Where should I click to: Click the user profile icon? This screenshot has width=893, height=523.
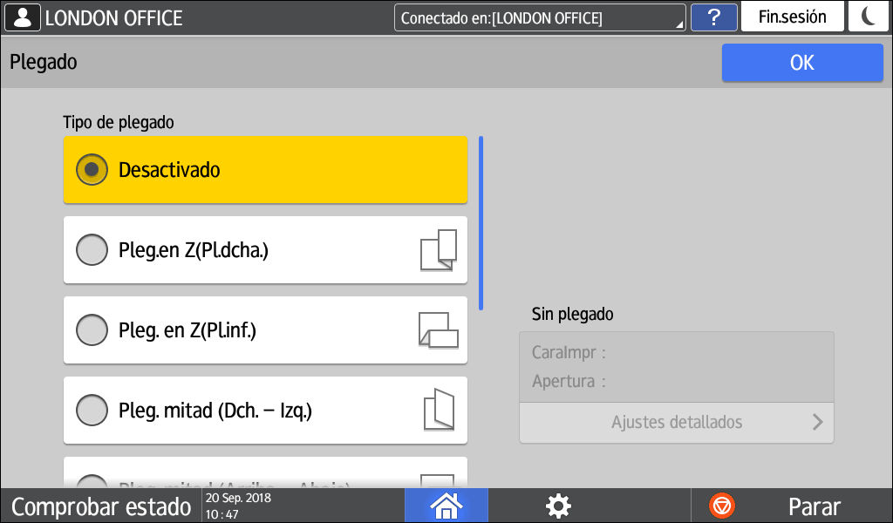tap(23, 17)
